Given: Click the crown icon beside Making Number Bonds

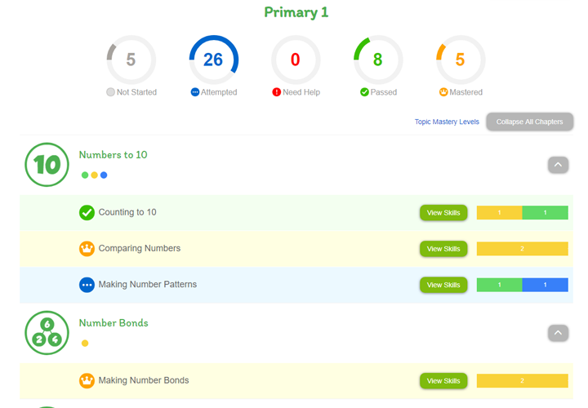Looking at the screenshot, I should (87, 380).
